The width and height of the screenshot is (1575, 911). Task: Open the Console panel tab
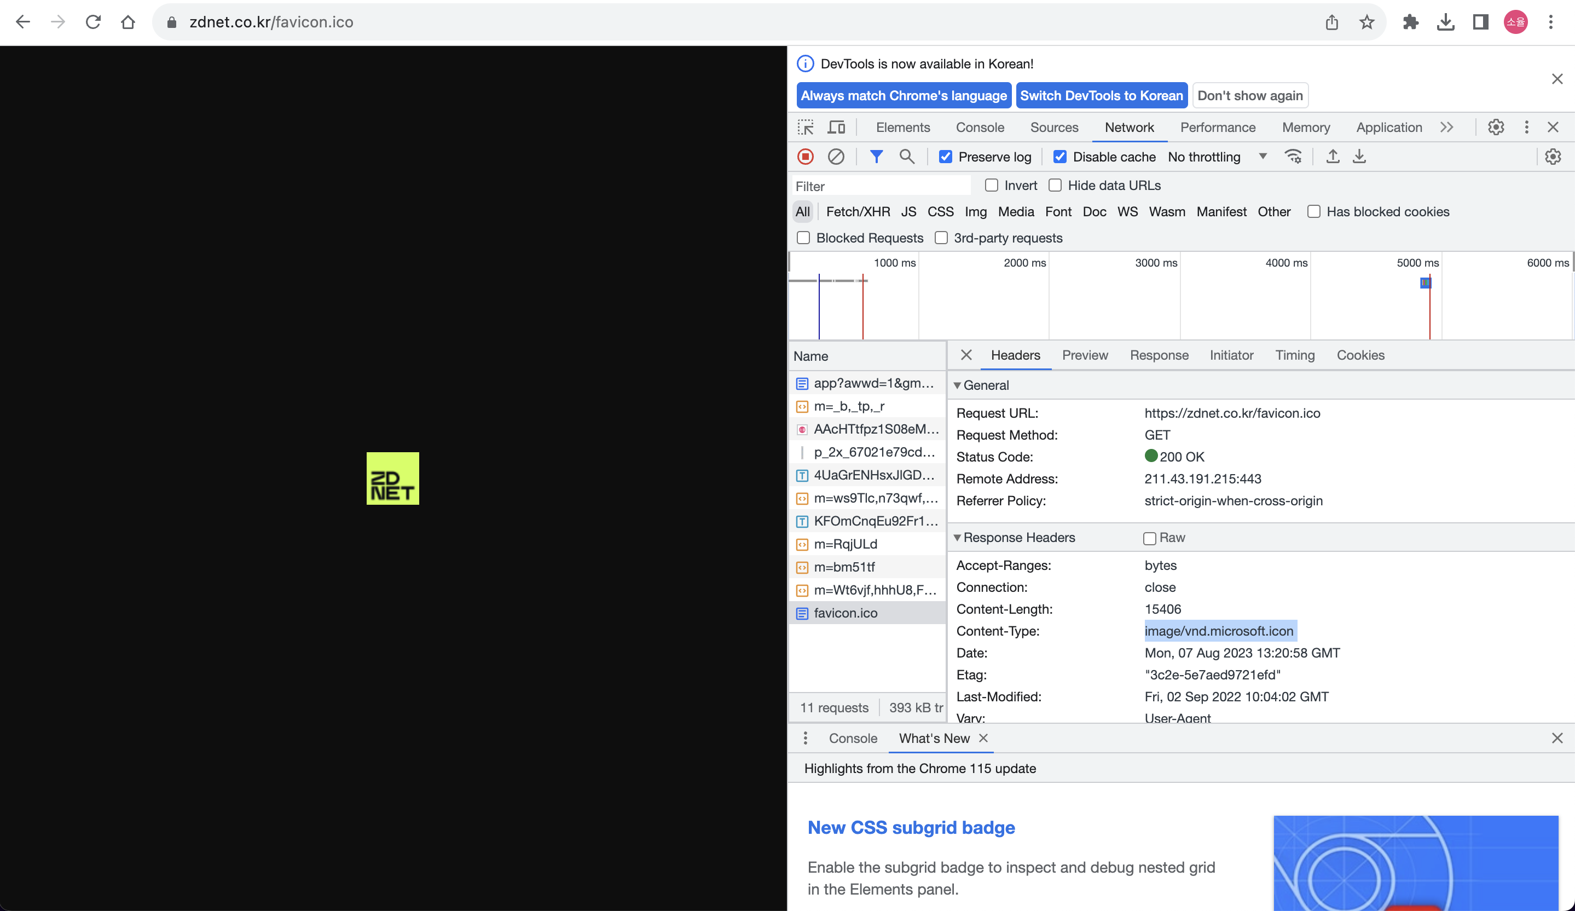(980, 128)
